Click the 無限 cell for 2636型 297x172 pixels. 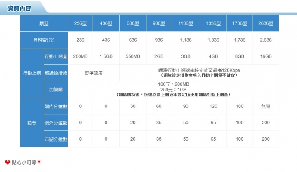(266, 106)
